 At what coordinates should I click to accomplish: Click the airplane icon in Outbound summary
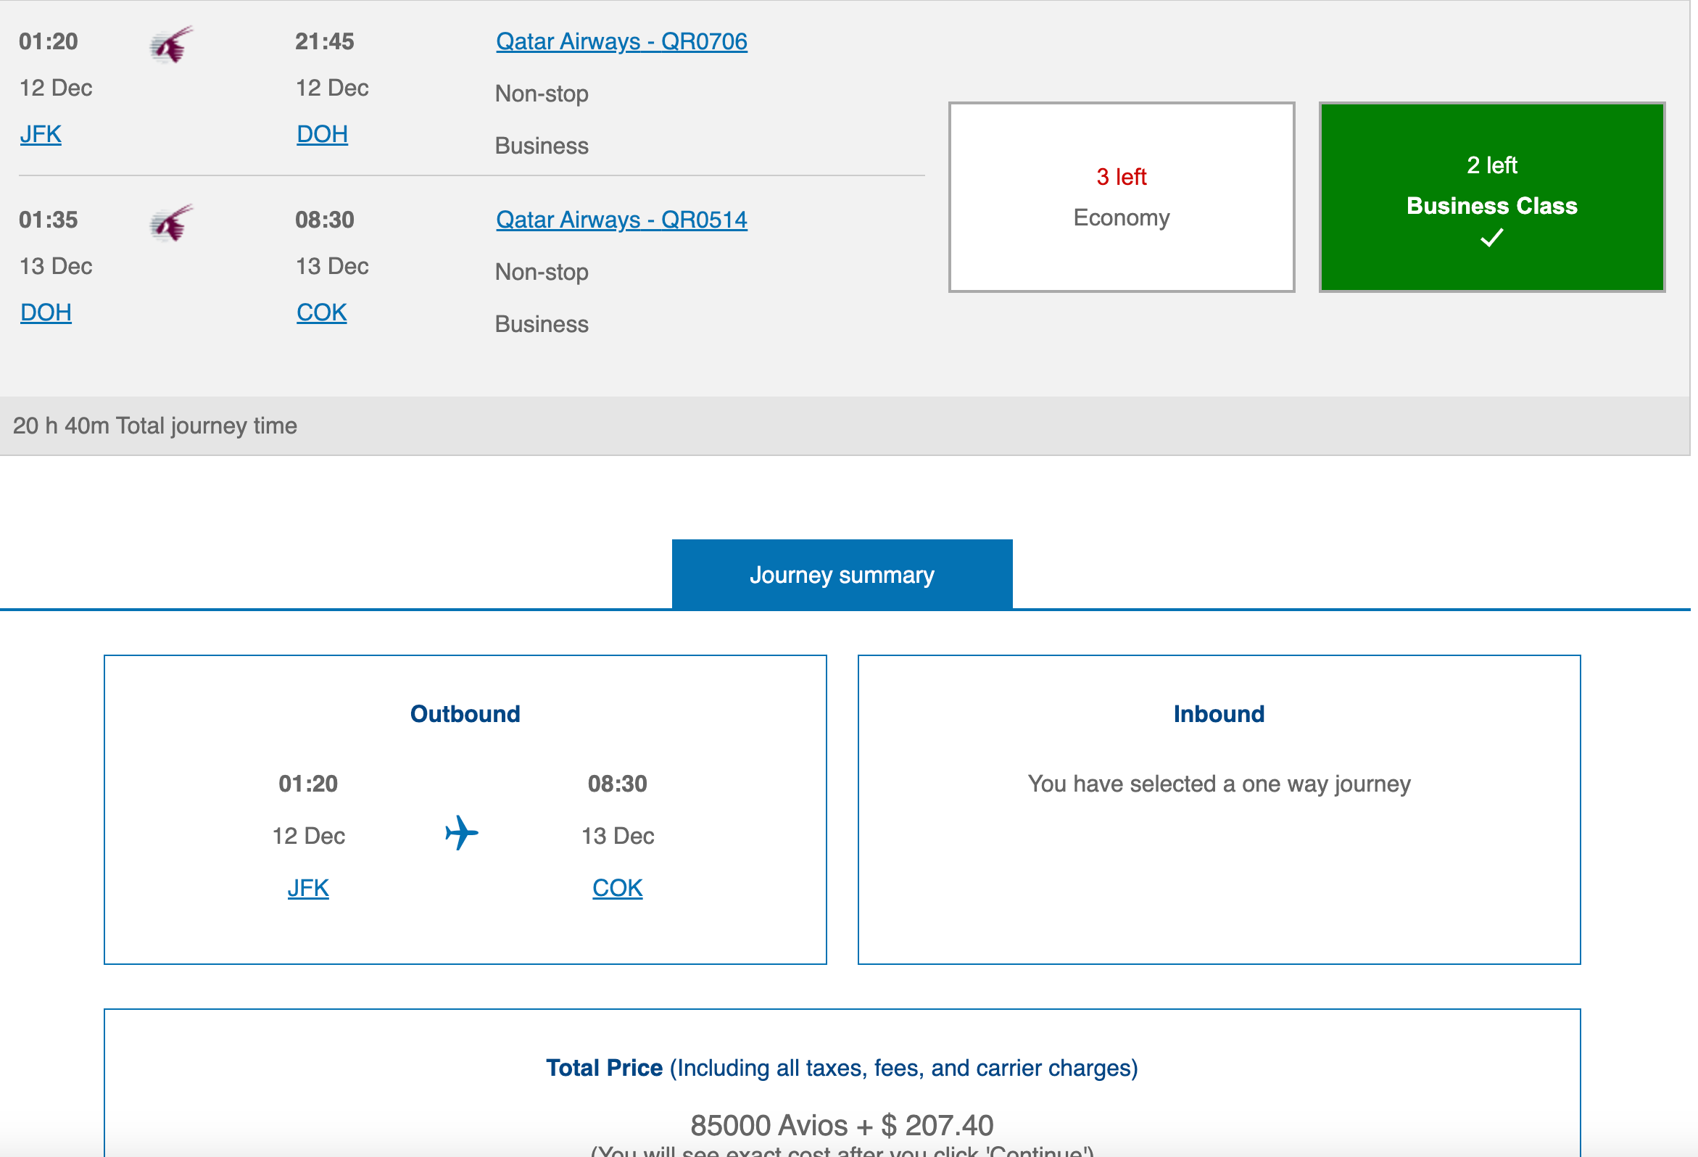pyautogui.click(x=462, y=833)
